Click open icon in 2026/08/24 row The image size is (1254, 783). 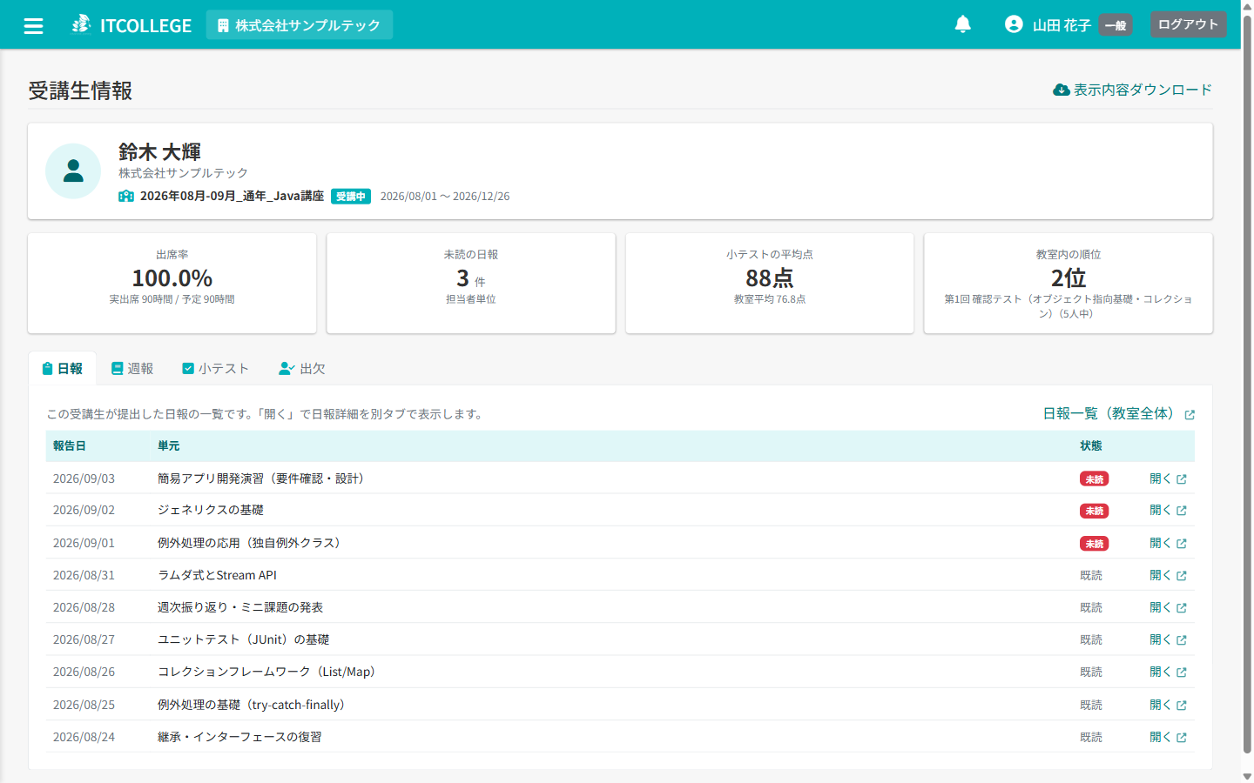pyautogui.click(x=1182, y=738)
